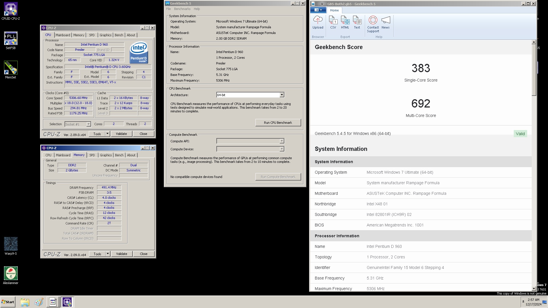Switch to Mainboard tab in upper CPU-Z window
Screen dimensions: 548x308
coord(63,35)
